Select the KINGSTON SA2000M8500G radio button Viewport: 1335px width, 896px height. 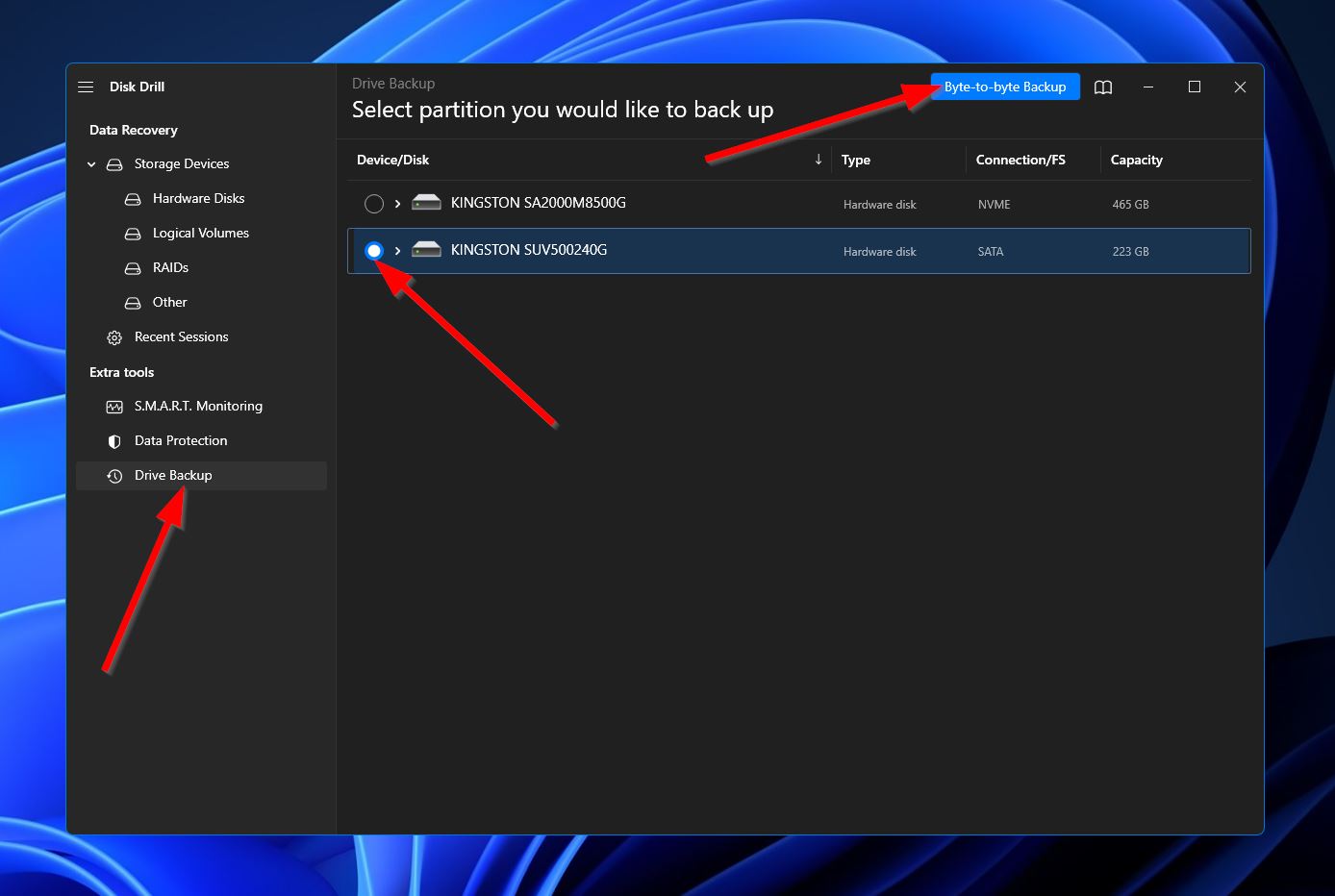tap(374, 204)
